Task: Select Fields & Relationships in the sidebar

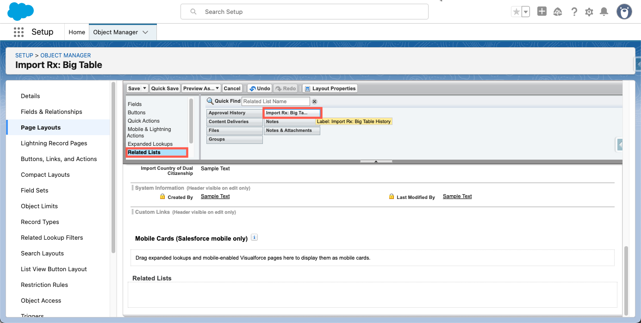Action: [51, 112]
